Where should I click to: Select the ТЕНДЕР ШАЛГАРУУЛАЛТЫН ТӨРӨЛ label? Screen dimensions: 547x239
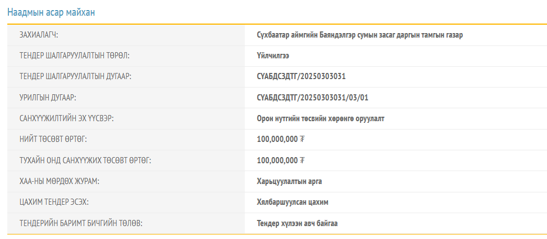74,56
